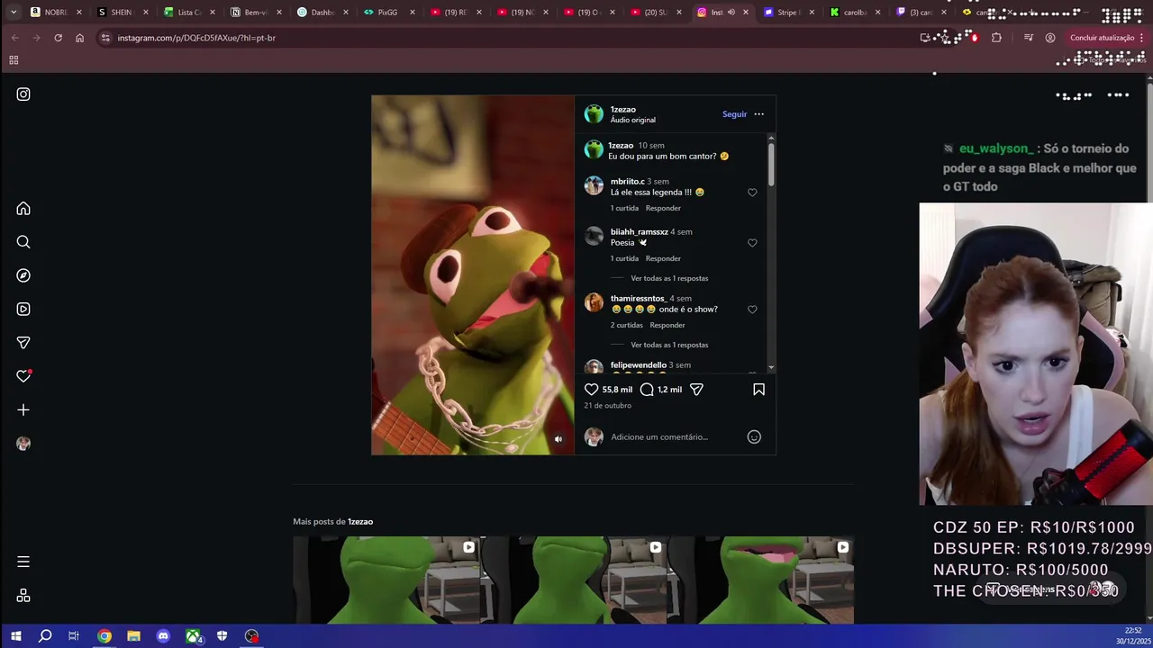Click 'Concluir atualização' Chrome button
The width and height of the screenshot is (1153, 648).
1103,38
